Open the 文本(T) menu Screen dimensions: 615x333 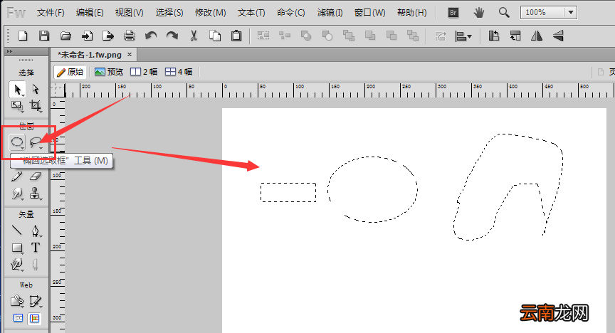coord(251,13)
